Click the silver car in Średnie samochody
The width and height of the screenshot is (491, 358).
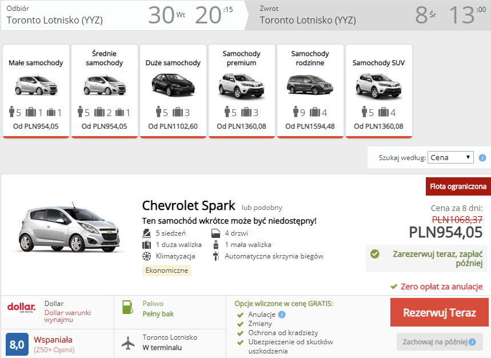coord(105,85)
